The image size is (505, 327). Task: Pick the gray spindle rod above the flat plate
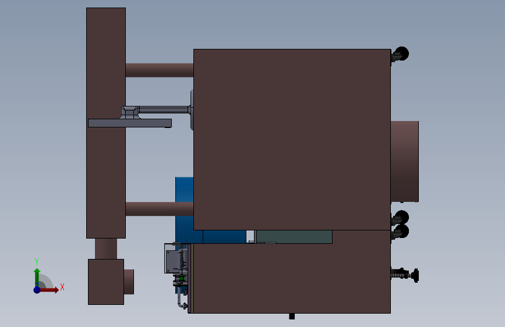click(x=164, y=110)
